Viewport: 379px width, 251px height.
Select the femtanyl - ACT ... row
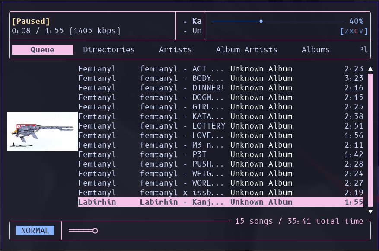coord(221,69)
